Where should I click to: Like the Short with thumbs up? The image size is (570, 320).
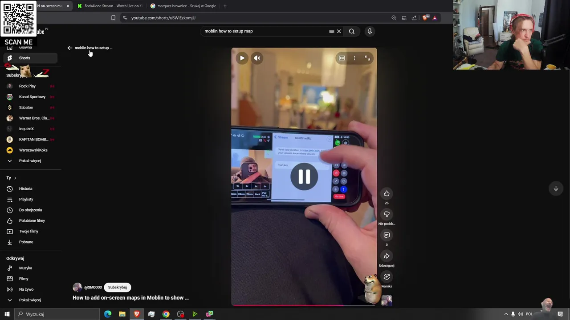coord(387,193)
